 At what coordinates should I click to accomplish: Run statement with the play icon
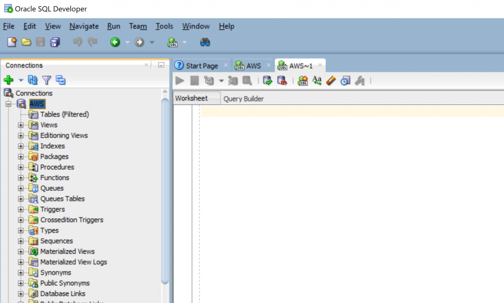[180, 81]
